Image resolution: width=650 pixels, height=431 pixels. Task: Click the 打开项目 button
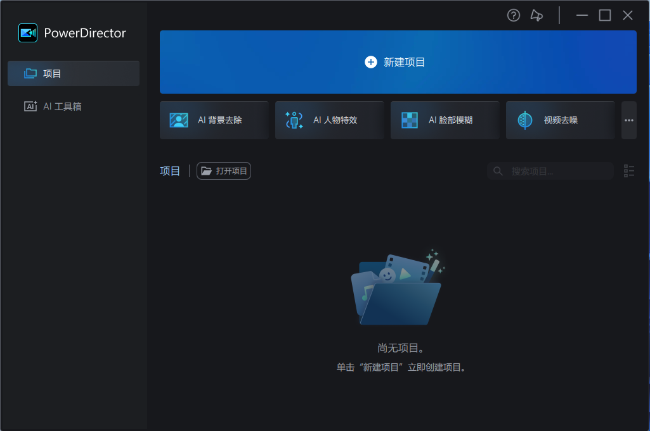coord(224,171)
